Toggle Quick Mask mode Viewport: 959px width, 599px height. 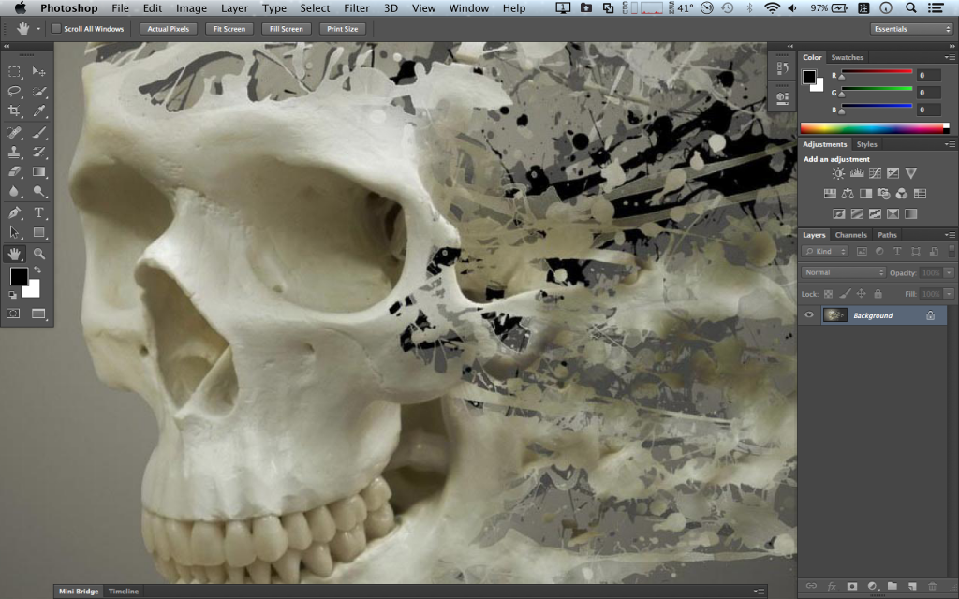14,314
